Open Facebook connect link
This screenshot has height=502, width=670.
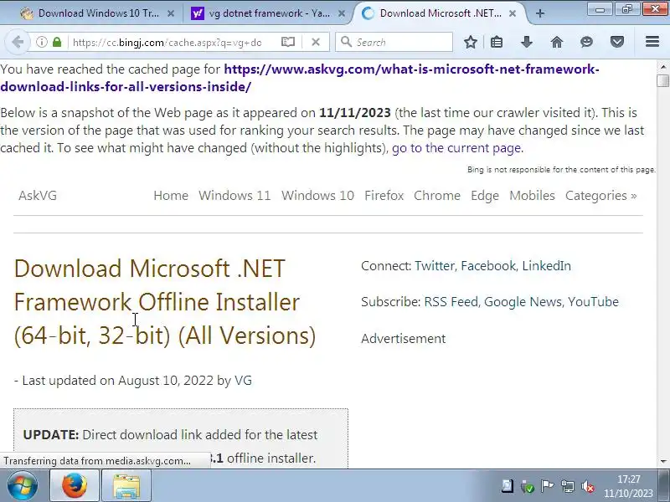[x=488, y=266]
